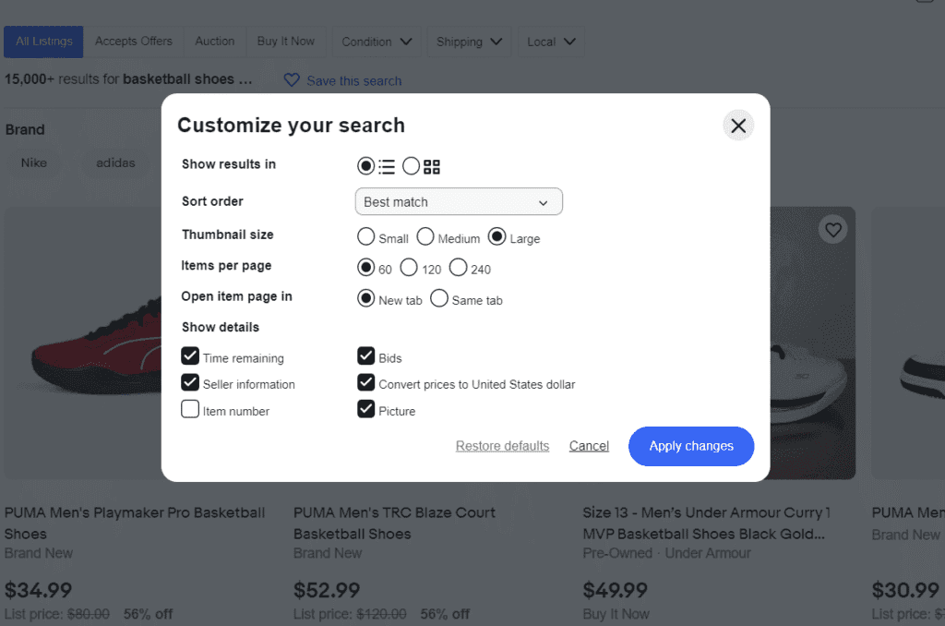945x626 pixels.
Task: Turn off the Picture option
Action: click(x=366, y=409)
